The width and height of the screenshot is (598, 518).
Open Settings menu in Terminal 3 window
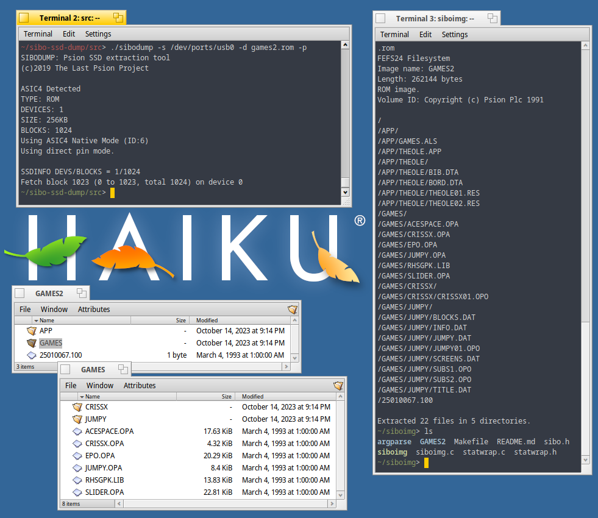point(455,35)
